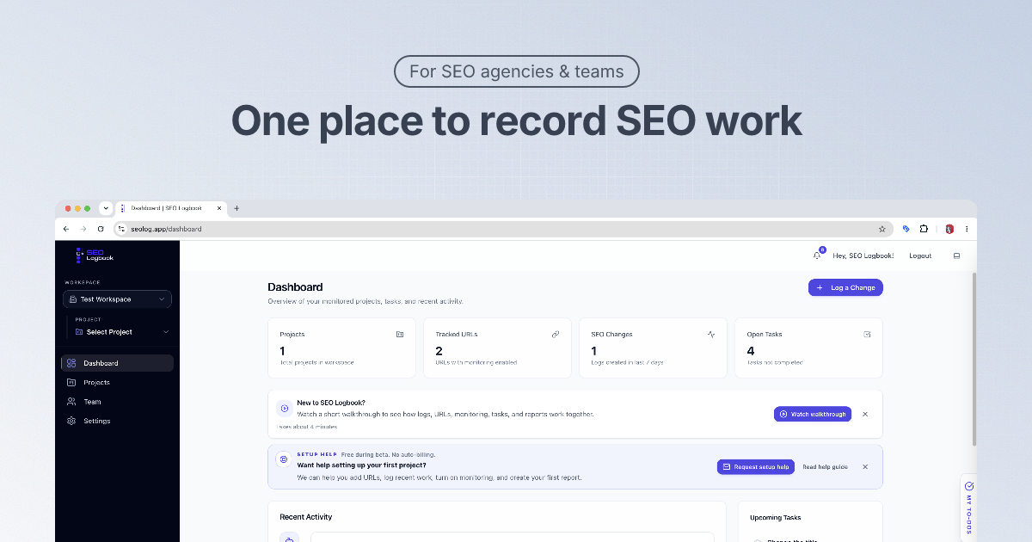Image resolution: width=1032 pixels, height=542 pixels.
Task: Bookmark page with the star icon
Action: point(881,229)
